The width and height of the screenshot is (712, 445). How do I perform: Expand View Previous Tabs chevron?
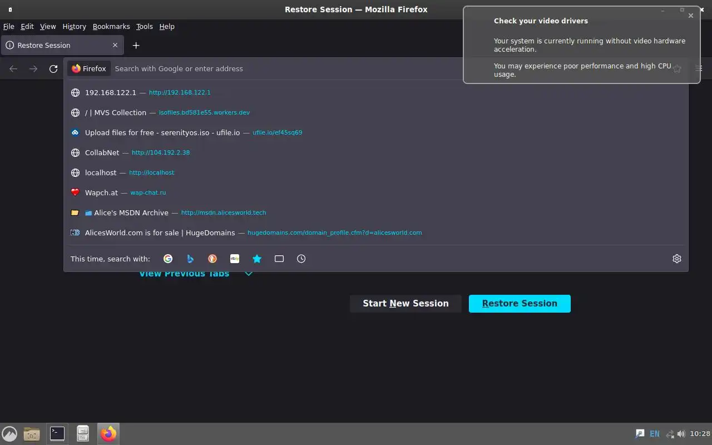[x=249, y=274]
